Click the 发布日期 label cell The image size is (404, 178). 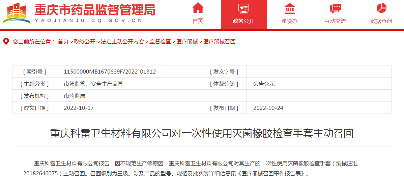[x=224, y=108]
